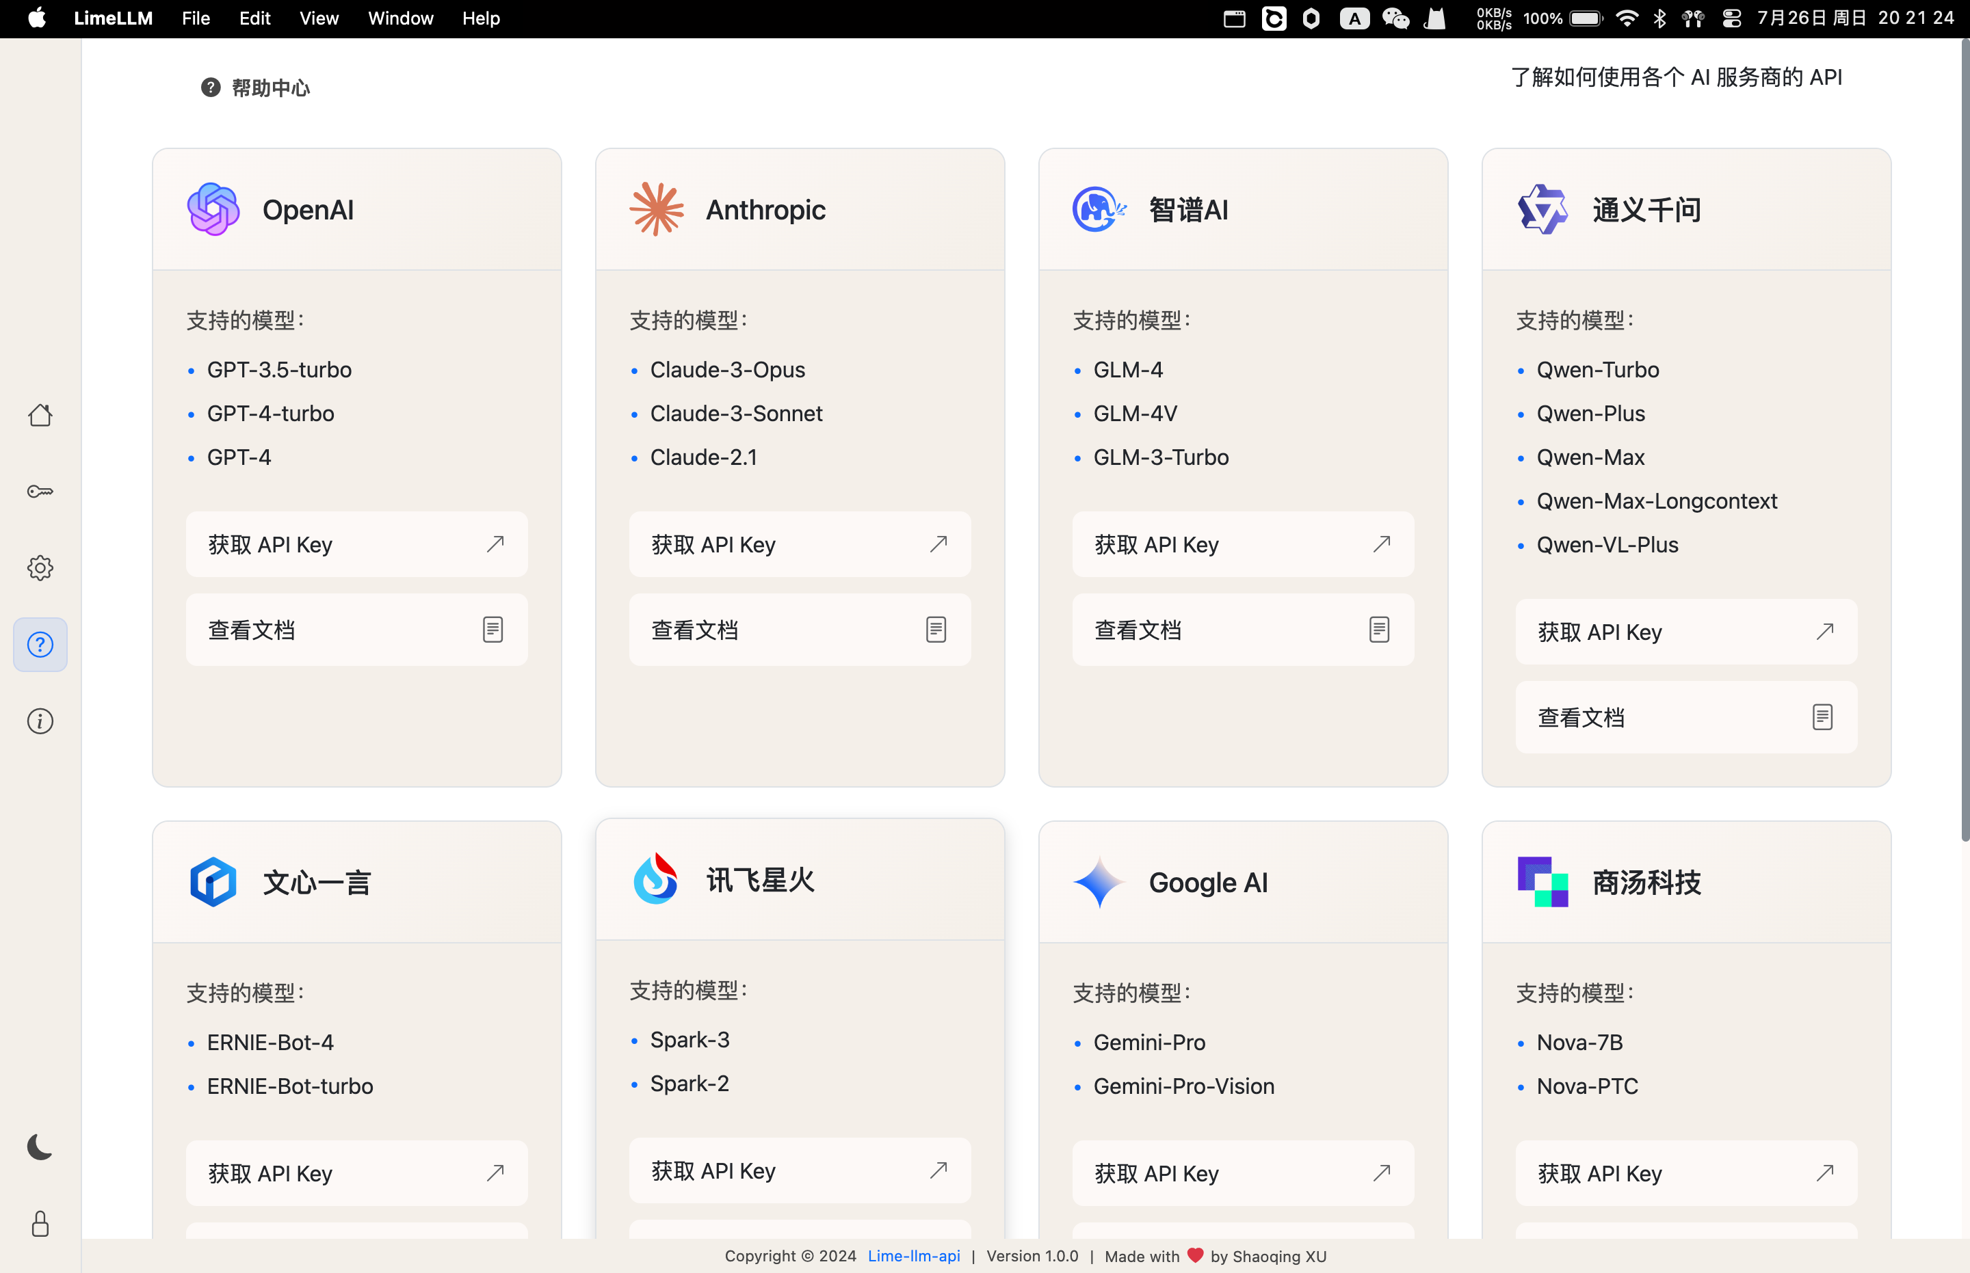Click the Gemini-Pro-Vision model entry
This screenshot has width=1970, height=1273.
(x=1183, y=1086)
